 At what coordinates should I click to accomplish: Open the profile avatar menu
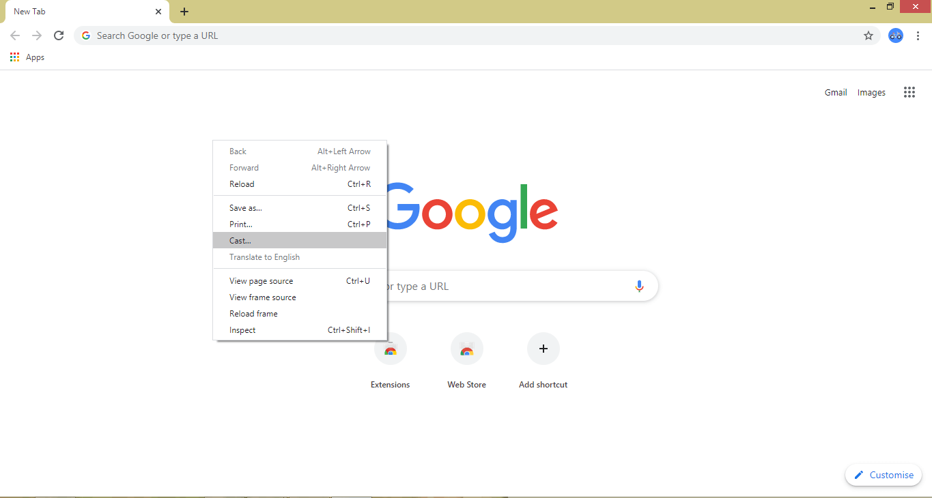click(x=896, y=35)
